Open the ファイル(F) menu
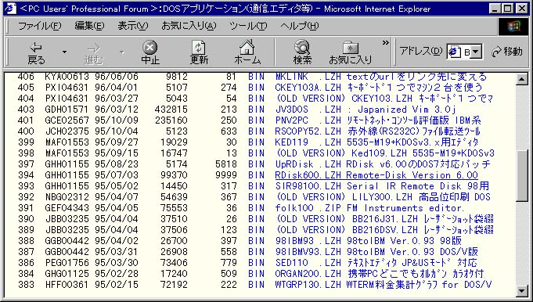 [39, 26]
